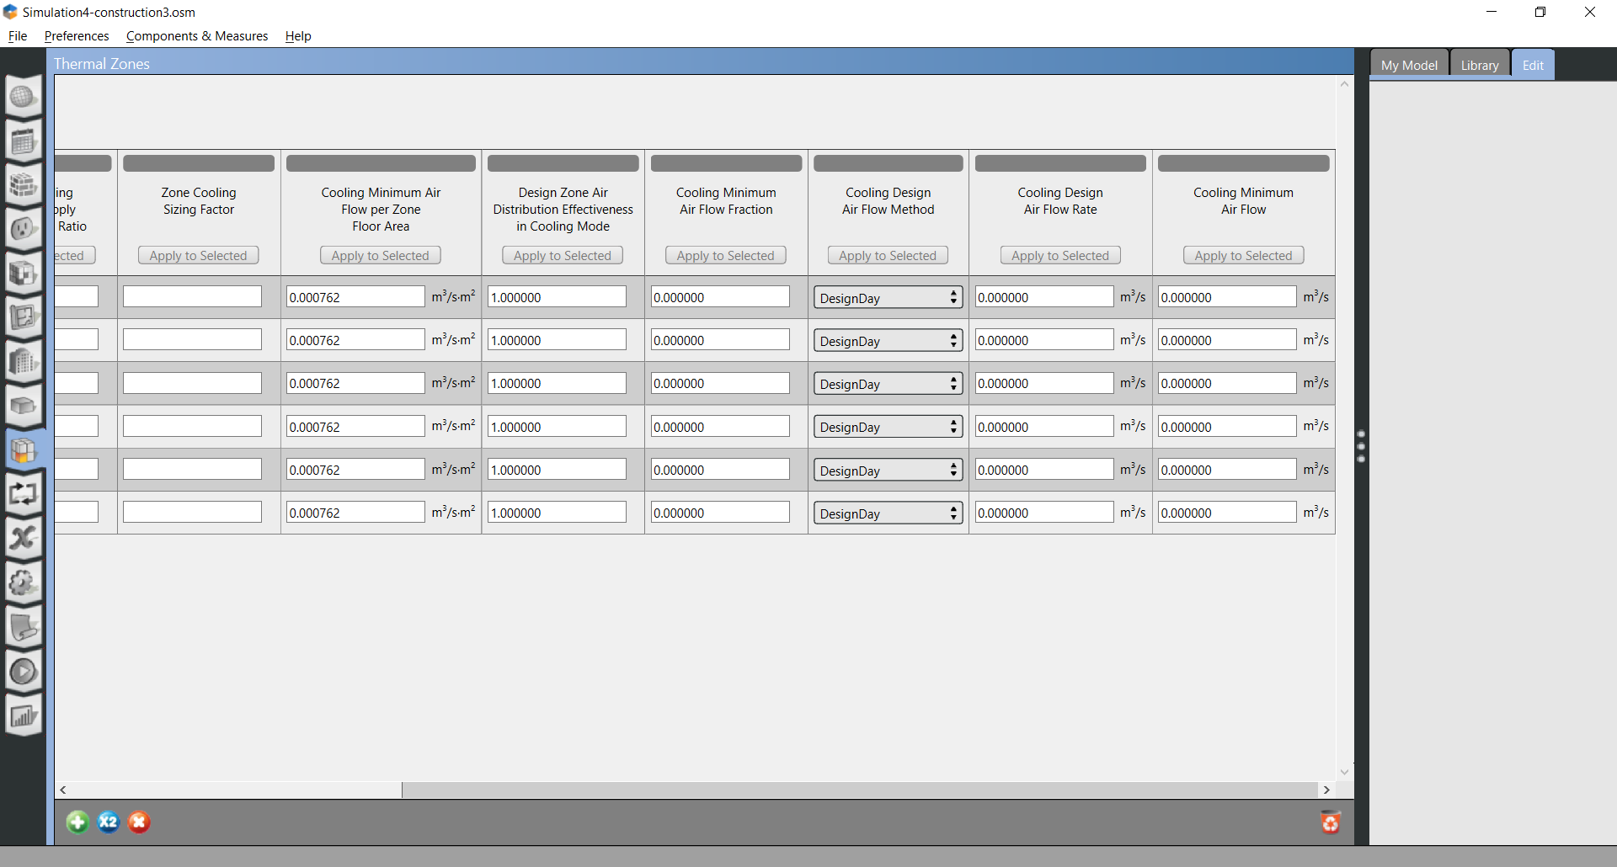Open the Spaces tab icon
Screen dimensions: 1617x867
point(24,406)
